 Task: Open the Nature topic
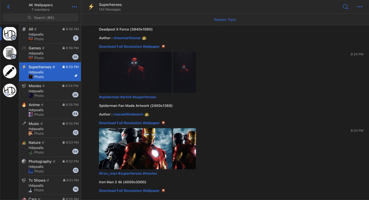point(50,147)
